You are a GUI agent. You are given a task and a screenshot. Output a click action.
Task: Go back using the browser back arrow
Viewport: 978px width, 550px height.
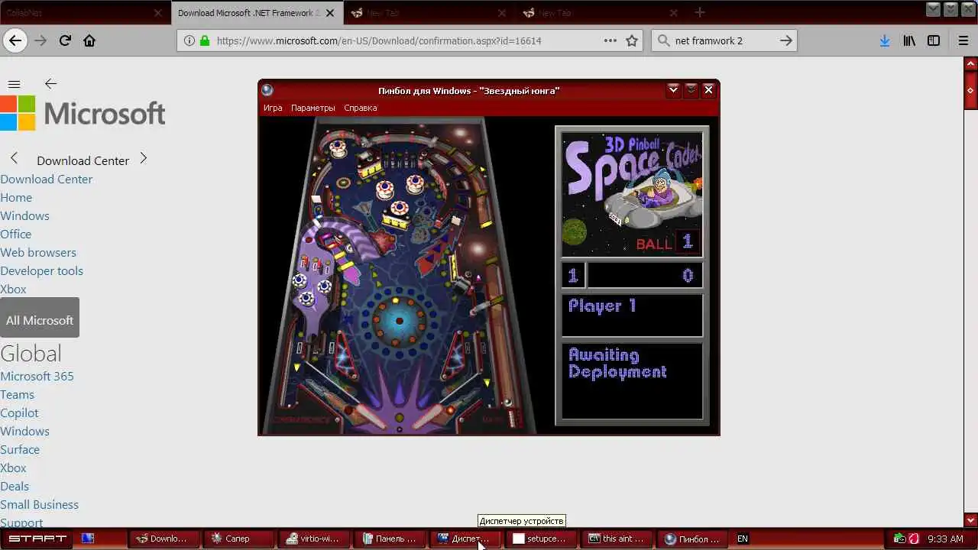15,40
